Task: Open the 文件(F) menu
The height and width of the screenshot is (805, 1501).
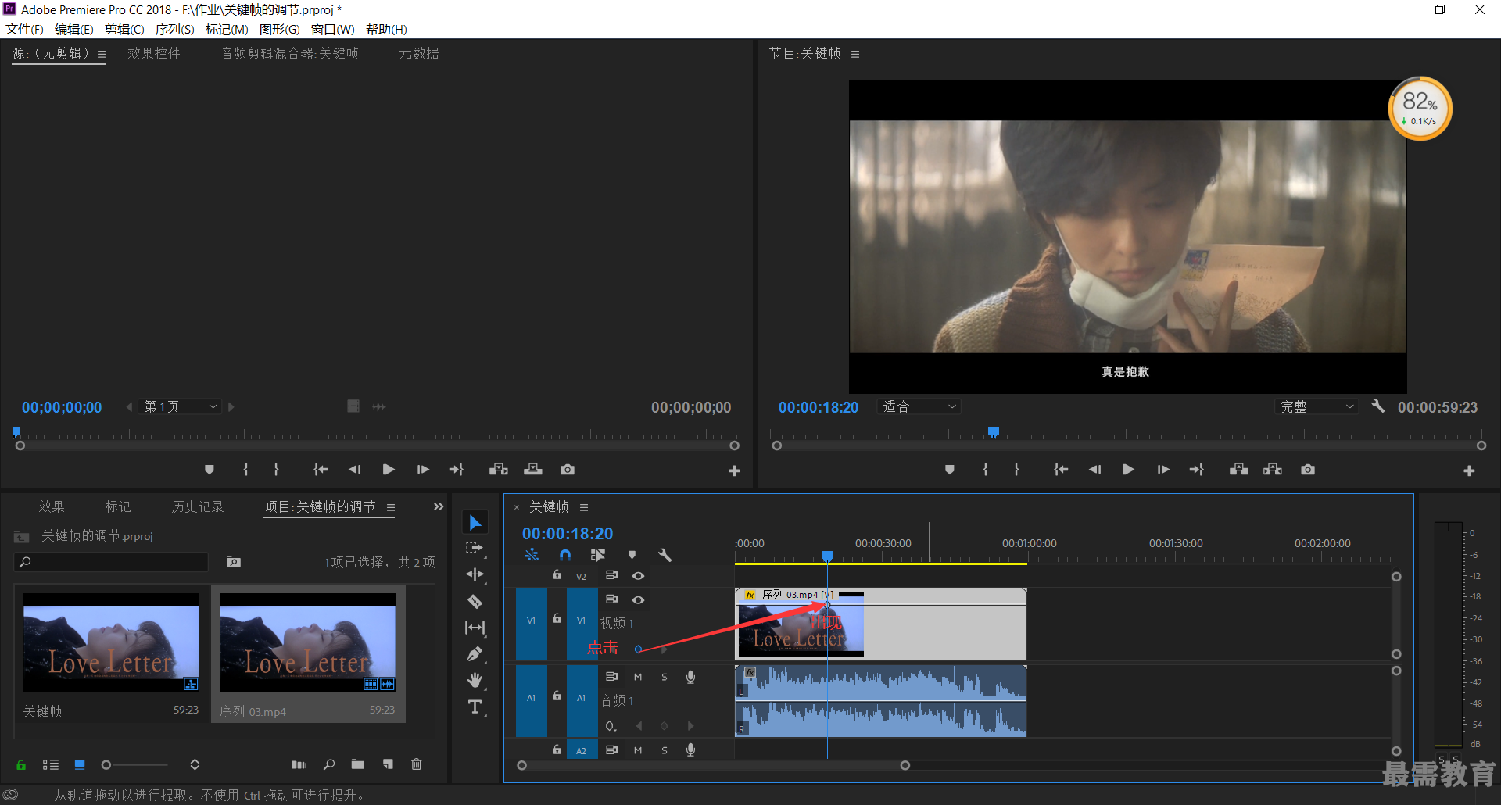Action: (x=24, y=29)
